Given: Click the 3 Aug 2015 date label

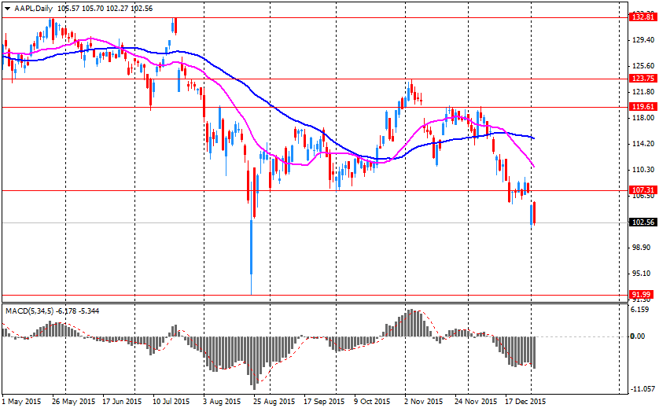Looking at the screenshot, I should point(222,401).
